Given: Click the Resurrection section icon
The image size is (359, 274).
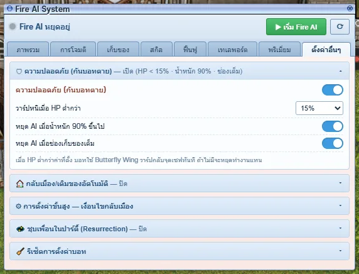Looking at the screenshot, I should (20, 229).
